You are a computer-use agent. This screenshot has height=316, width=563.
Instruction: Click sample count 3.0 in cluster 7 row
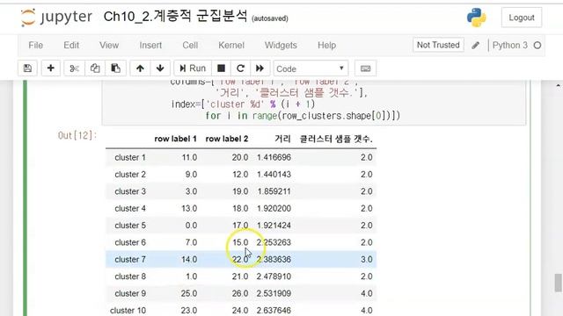tap(366, 260)
